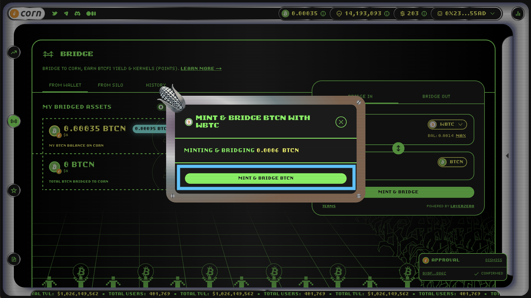Open the document sidebar icon
This screenshot has width=531, height=298.
click(14, 259)
